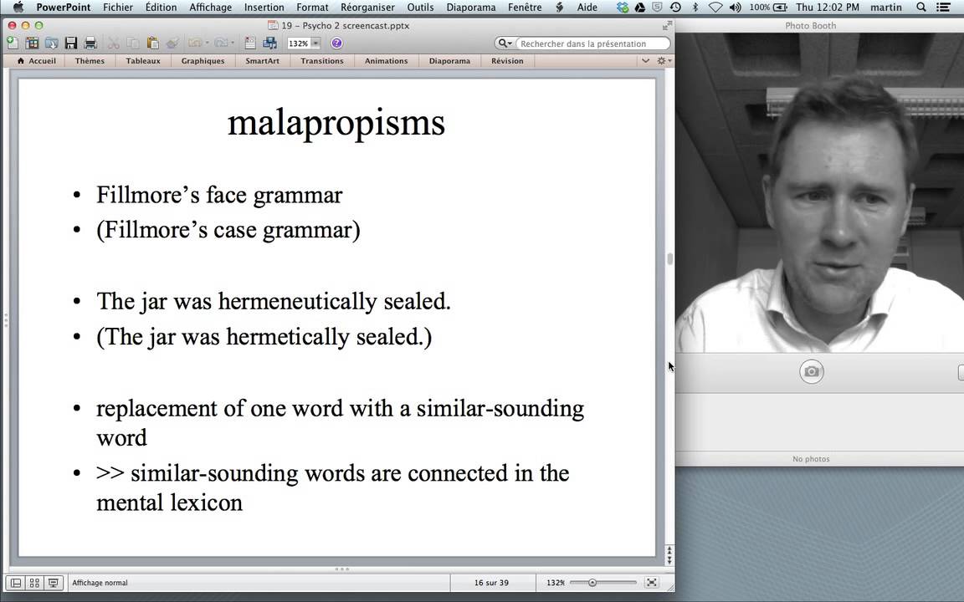The image size is (964, 602).
Task: Open Google Drive icon in menu bar
Action: pos(640,8)
